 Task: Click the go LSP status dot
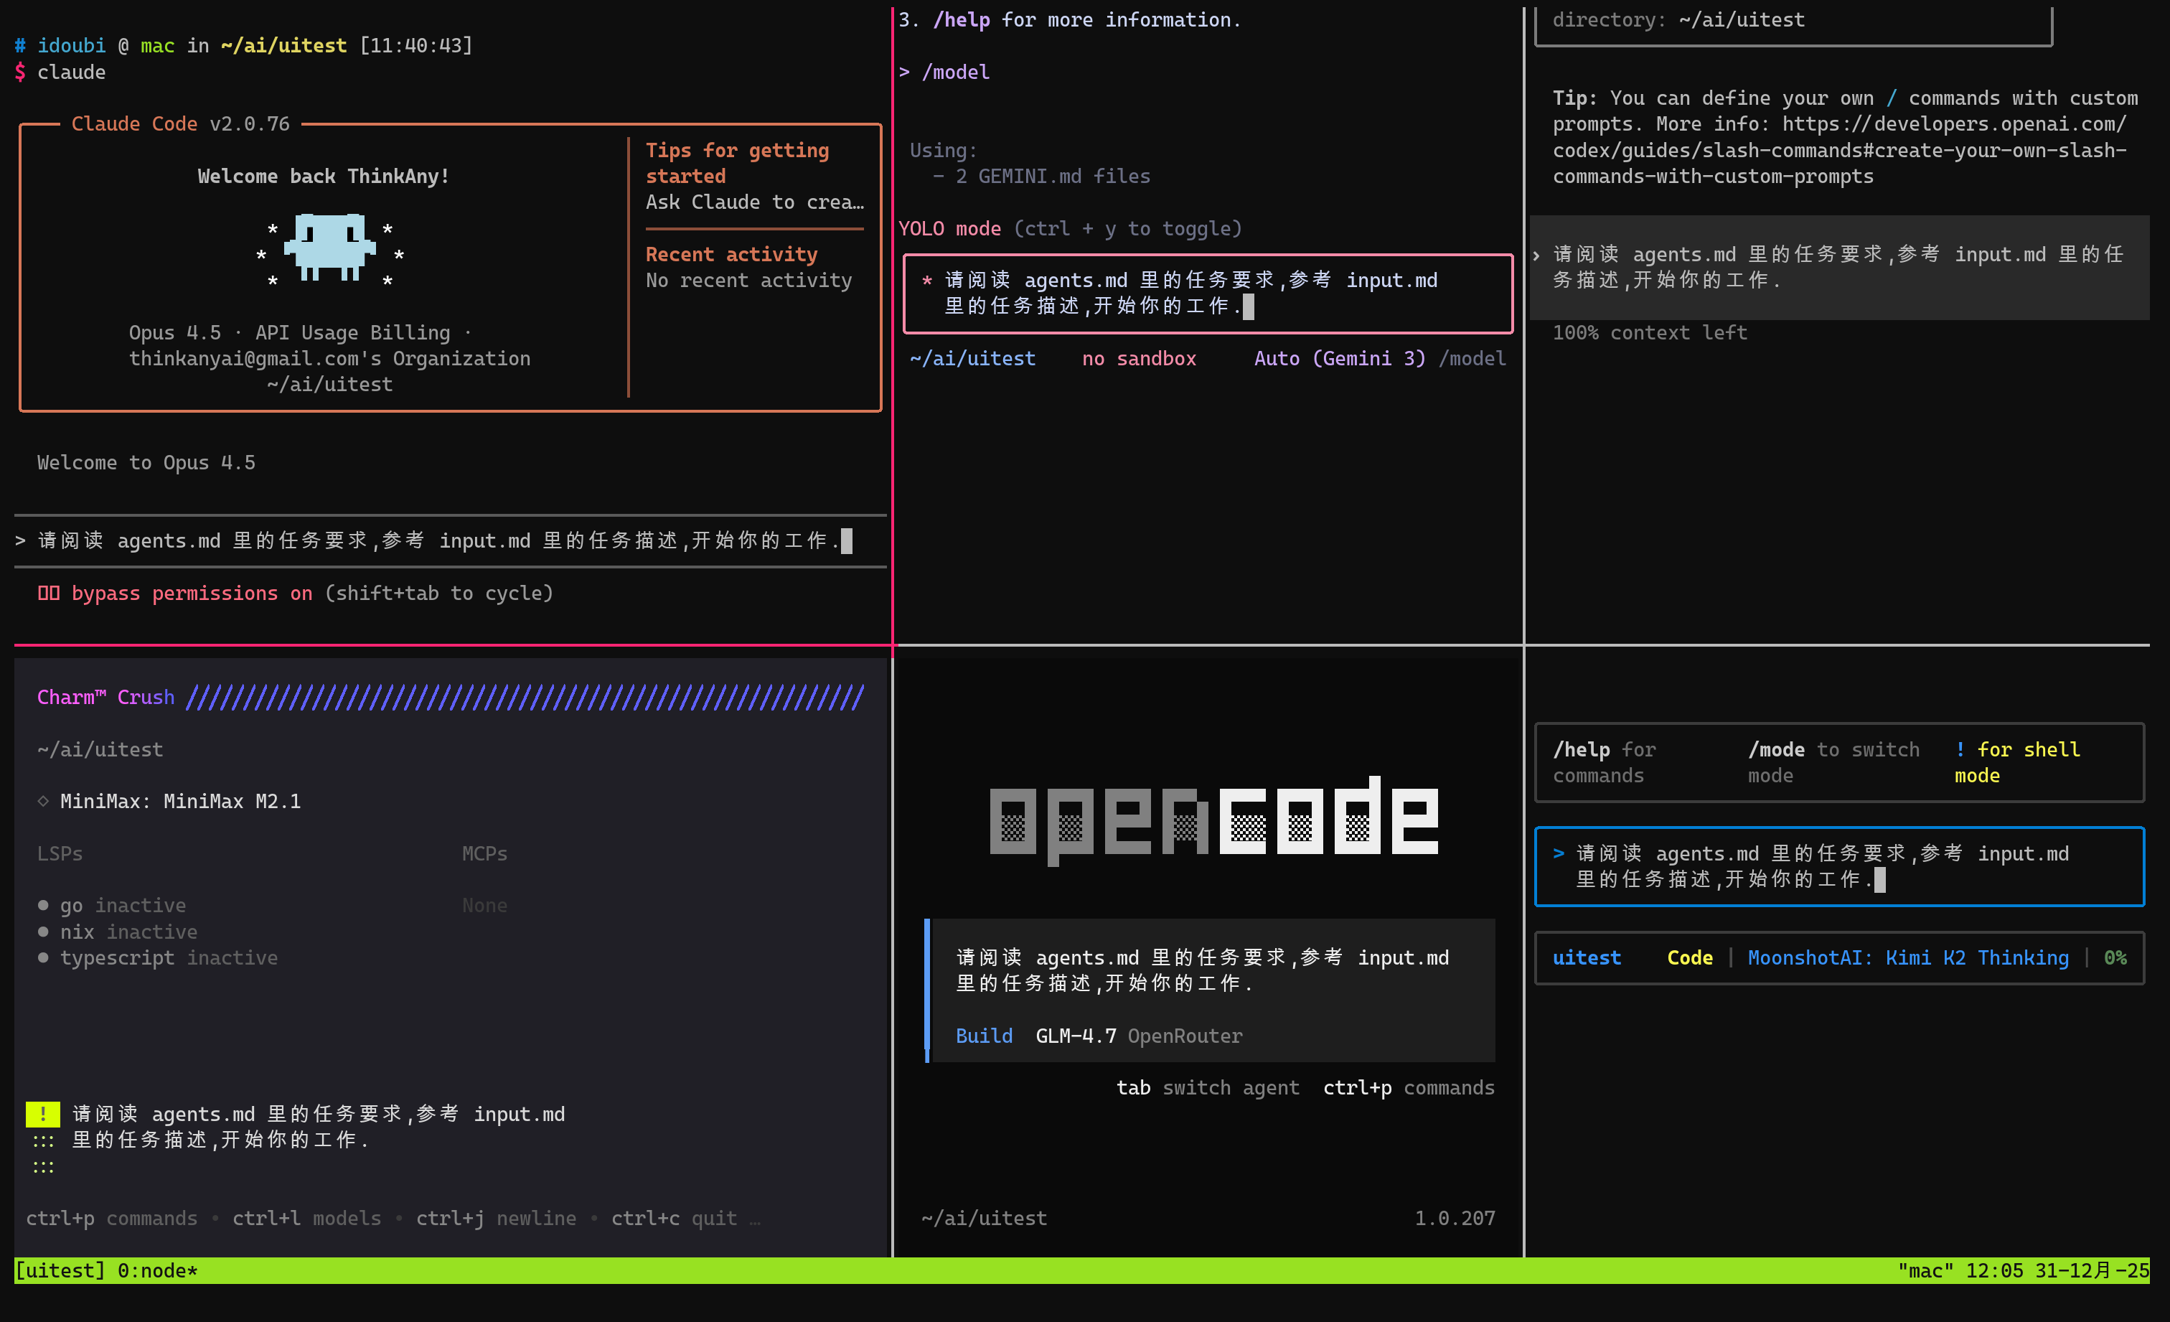[43, 906]
